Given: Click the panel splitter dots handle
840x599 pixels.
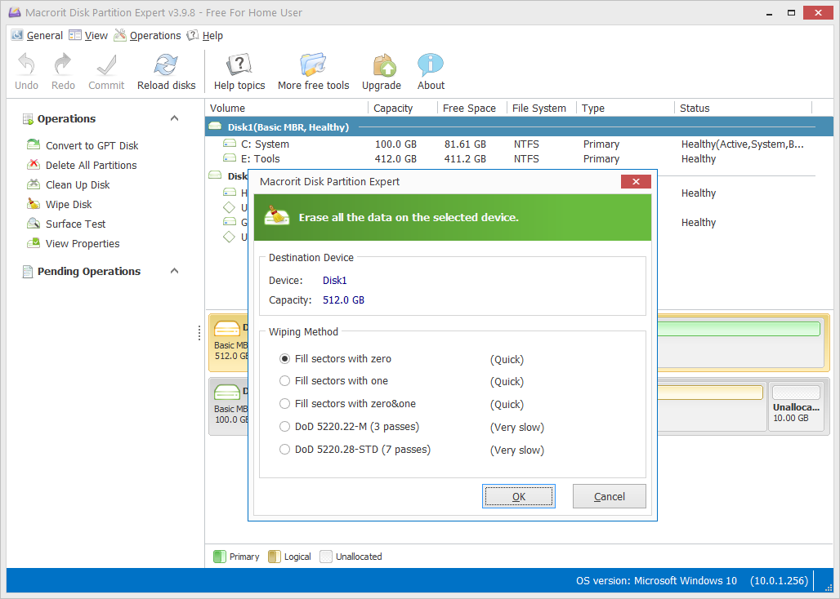Looking at the screenshot, I should 199,333.
